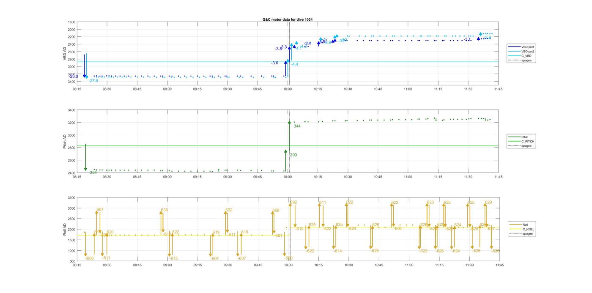Click the '500' tick on Roll y-axis
The height and width of the screenshot is (293, 592).
pyautogui.click(x=73, y=261)
